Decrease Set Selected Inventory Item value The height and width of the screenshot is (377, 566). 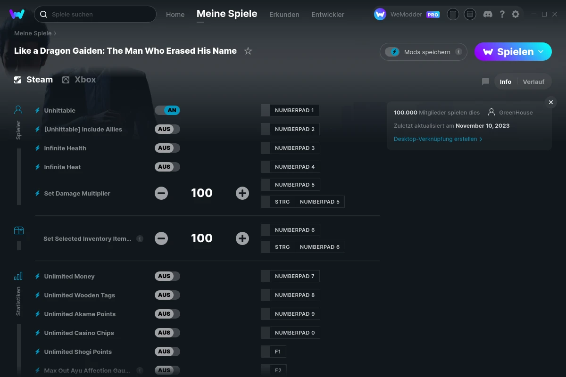pyautogui.click(x=161, y=238)
